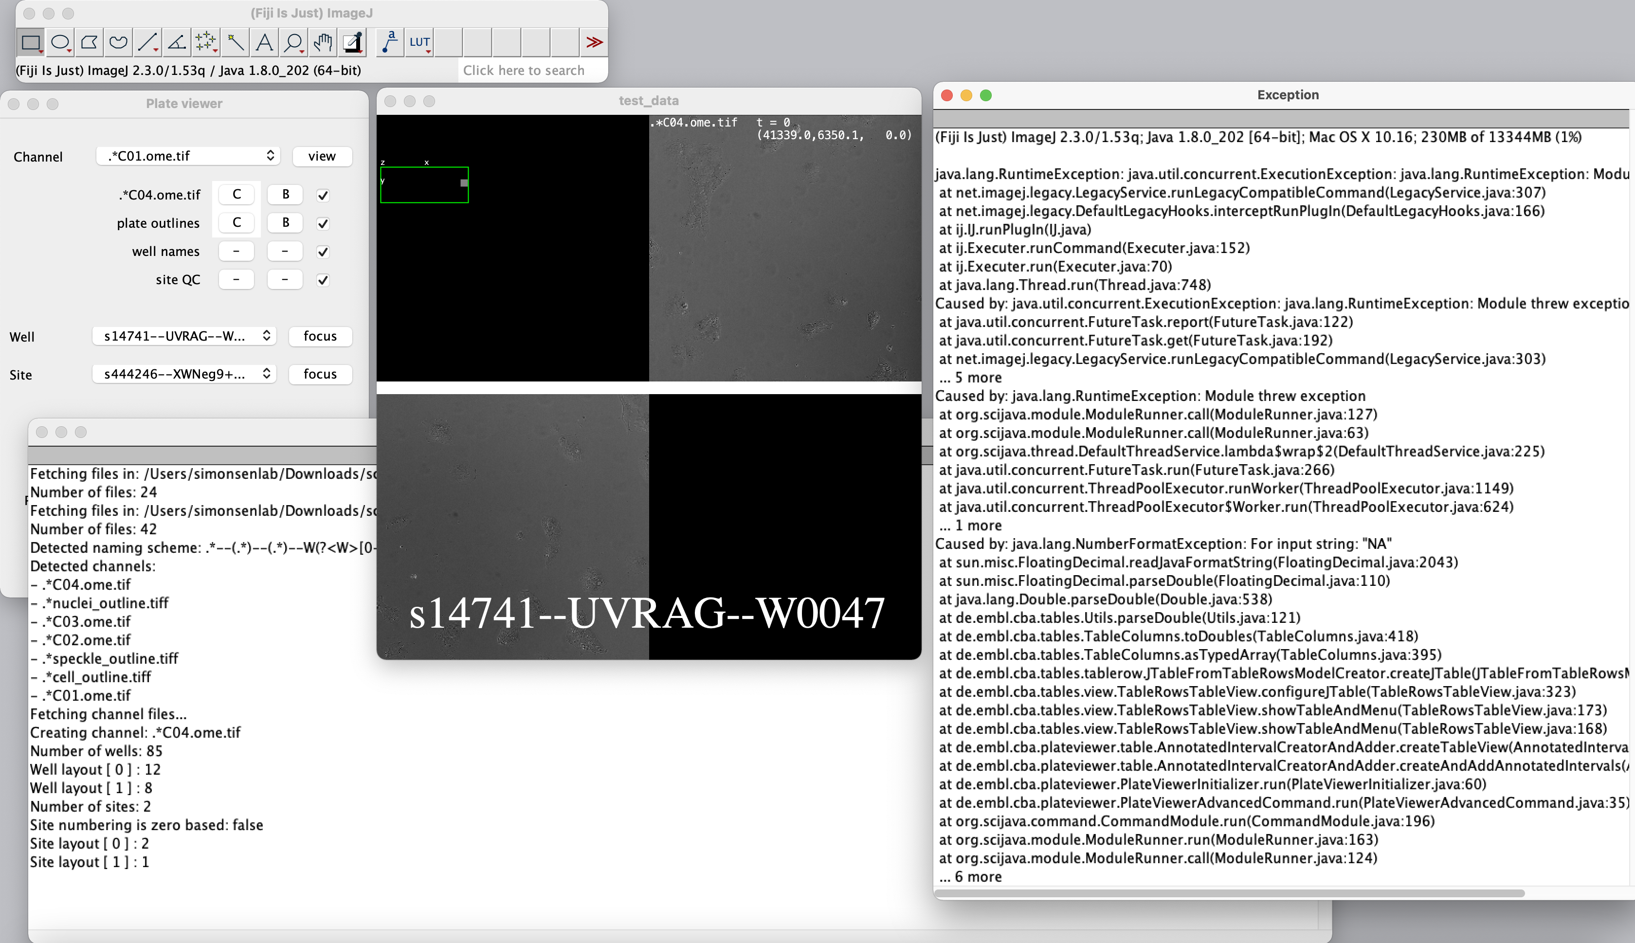Expand the Site dropdown s444246--XWNeg9
Viewport: 1635px width, 943px height.
(x=184, y=374)
